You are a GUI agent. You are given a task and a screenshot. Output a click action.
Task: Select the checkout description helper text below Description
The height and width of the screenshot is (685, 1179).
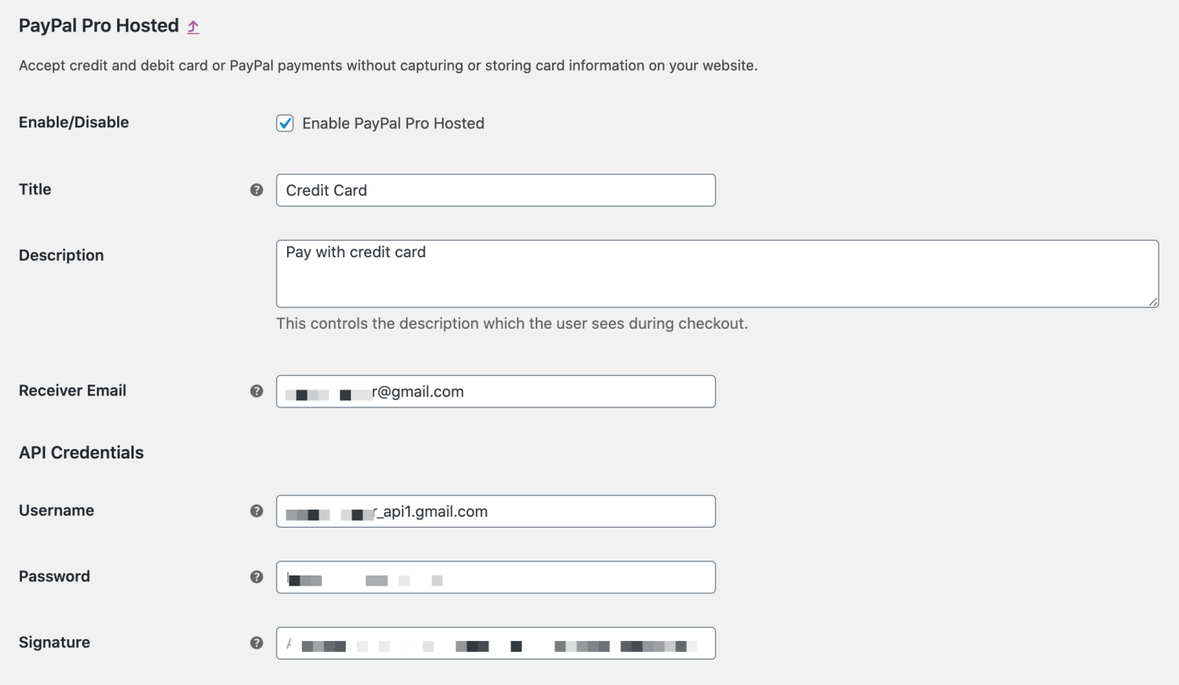tap(511, 323)
